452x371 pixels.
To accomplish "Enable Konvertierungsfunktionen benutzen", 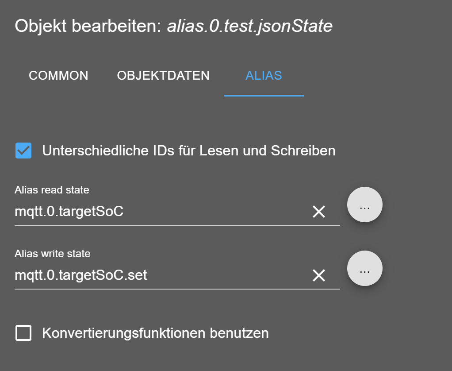I will click(x=23, y=333).
